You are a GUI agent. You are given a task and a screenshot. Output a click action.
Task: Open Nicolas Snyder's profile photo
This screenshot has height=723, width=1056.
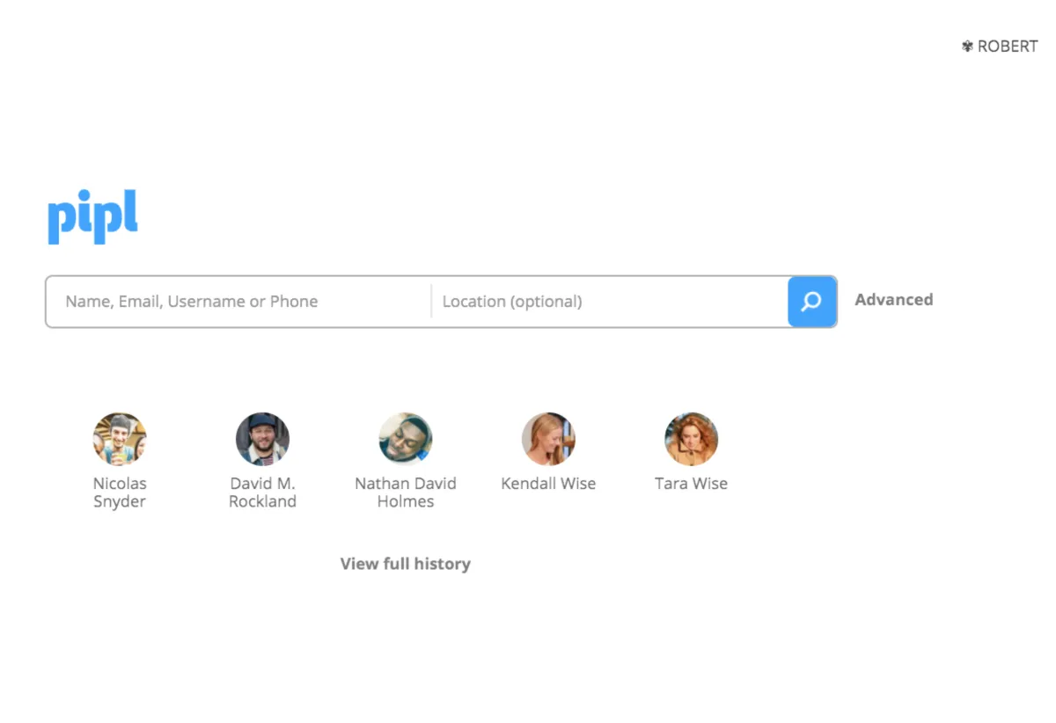pos(120,439)
